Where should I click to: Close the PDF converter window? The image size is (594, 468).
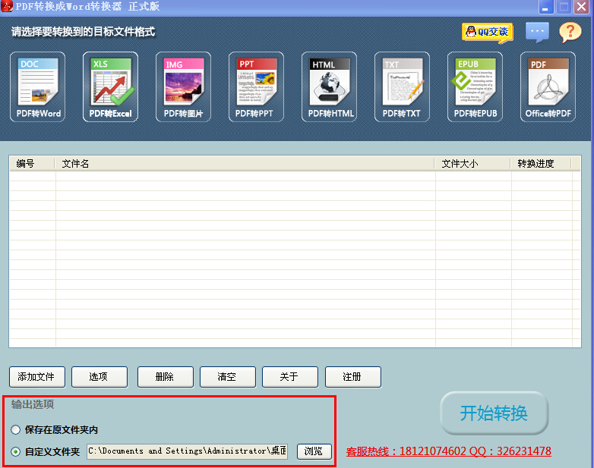click(x=582, y=7)
